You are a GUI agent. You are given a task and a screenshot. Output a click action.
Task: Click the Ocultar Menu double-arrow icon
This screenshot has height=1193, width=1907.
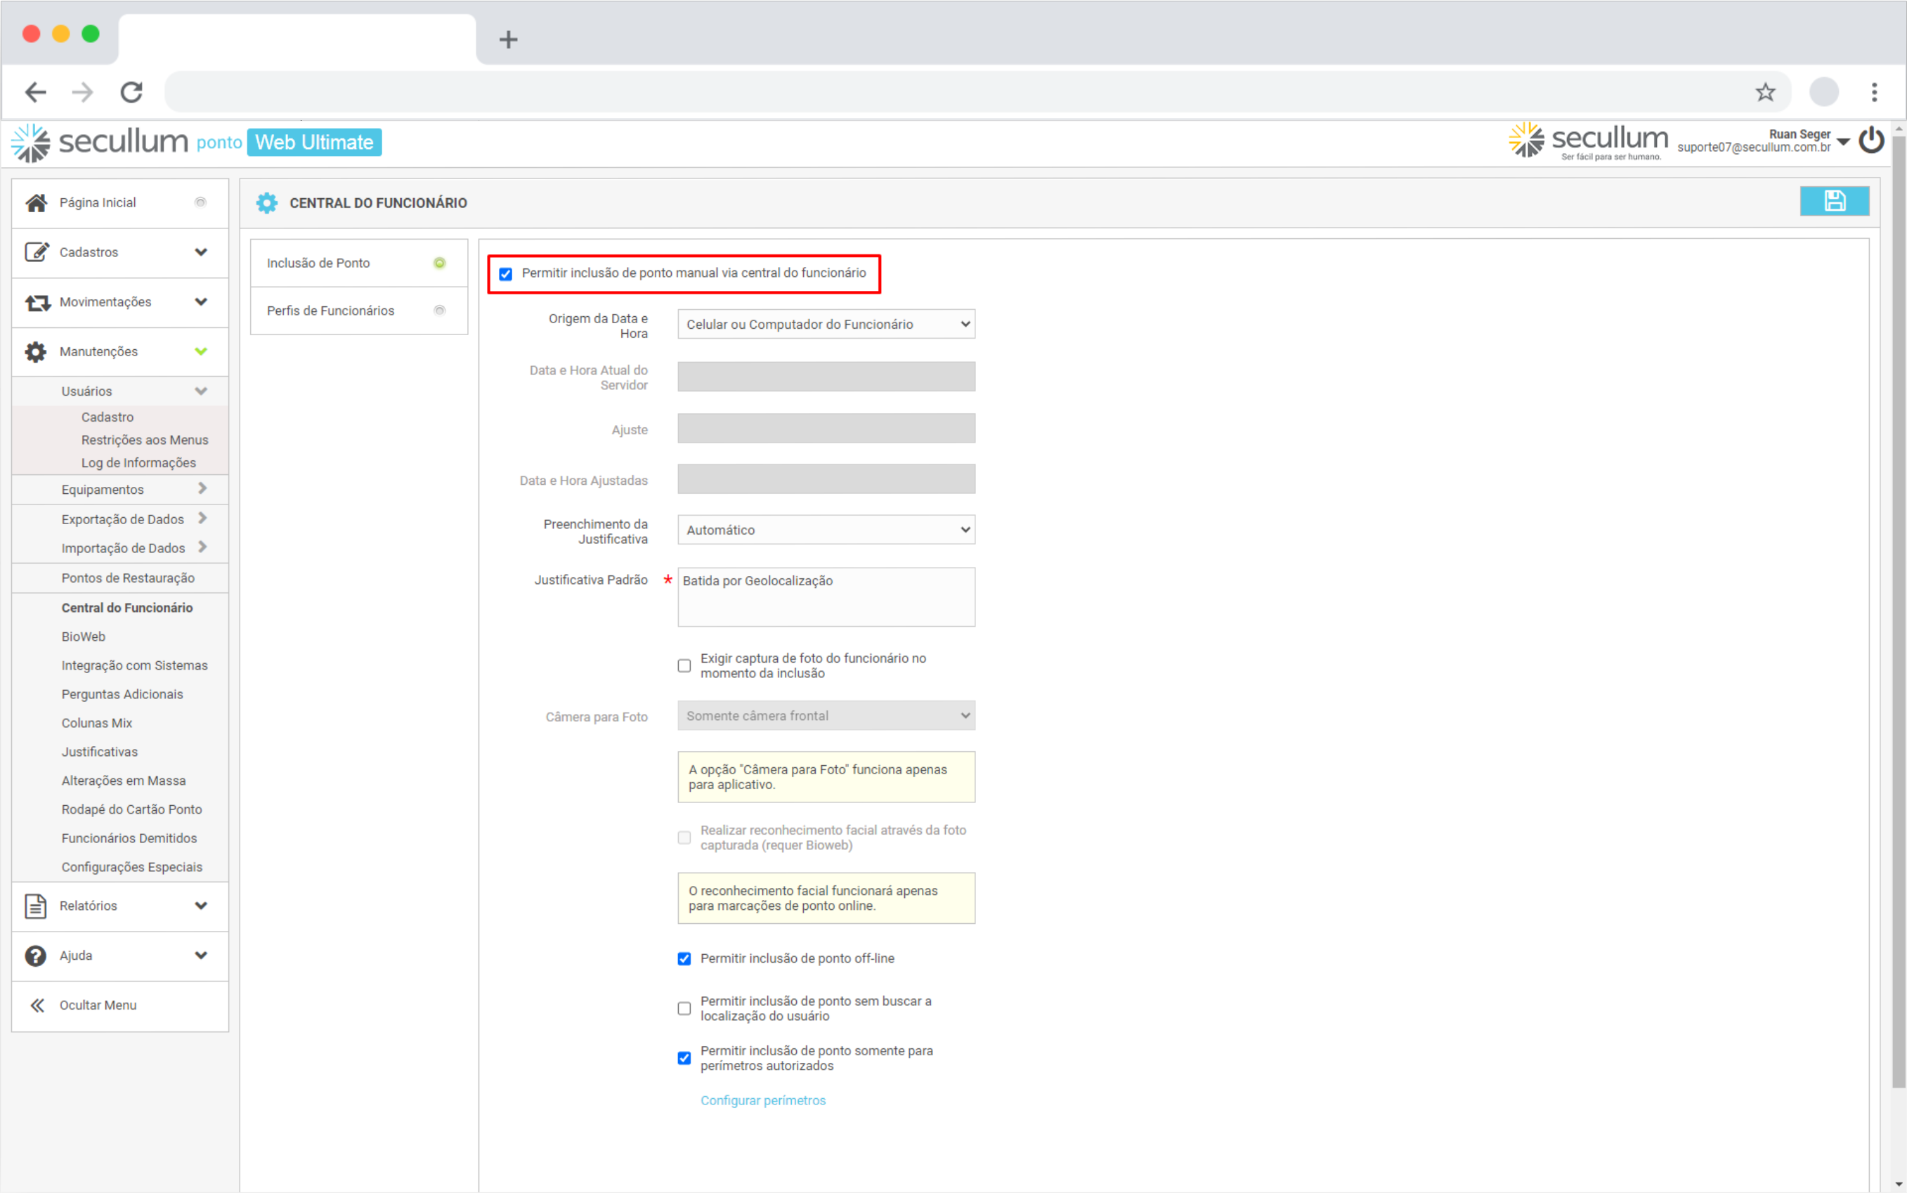(37, 1005)
